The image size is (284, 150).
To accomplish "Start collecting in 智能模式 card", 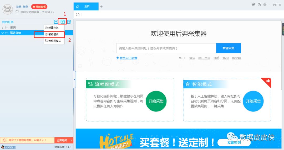I will [x=253, y=101].
